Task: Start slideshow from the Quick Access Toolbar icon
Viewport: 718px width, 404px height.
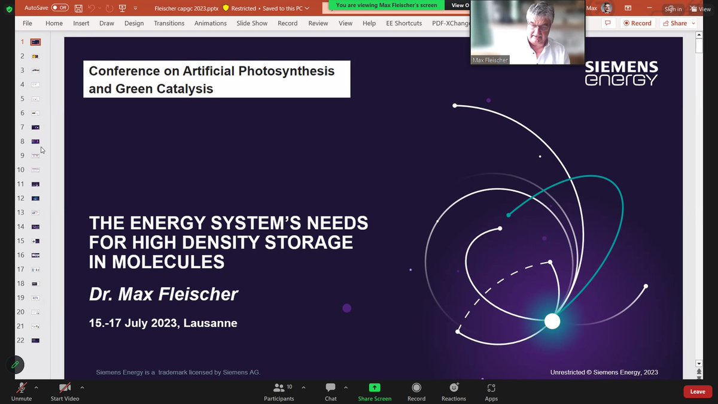Action: click(122, 8)
